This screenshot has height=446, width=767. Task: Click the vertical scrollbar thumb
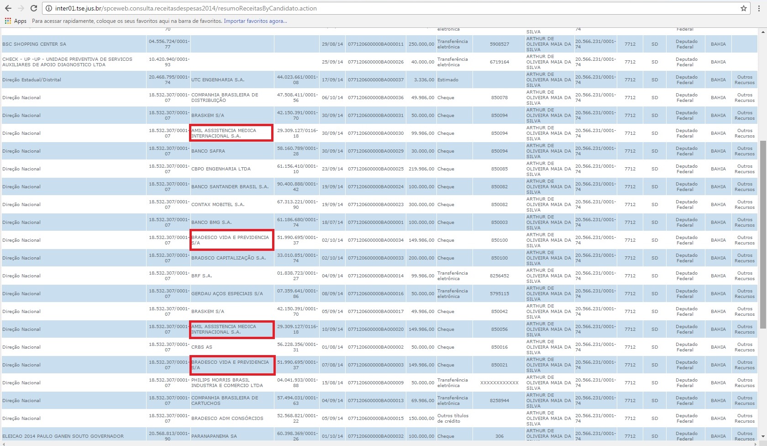click(x=763, y=234)
